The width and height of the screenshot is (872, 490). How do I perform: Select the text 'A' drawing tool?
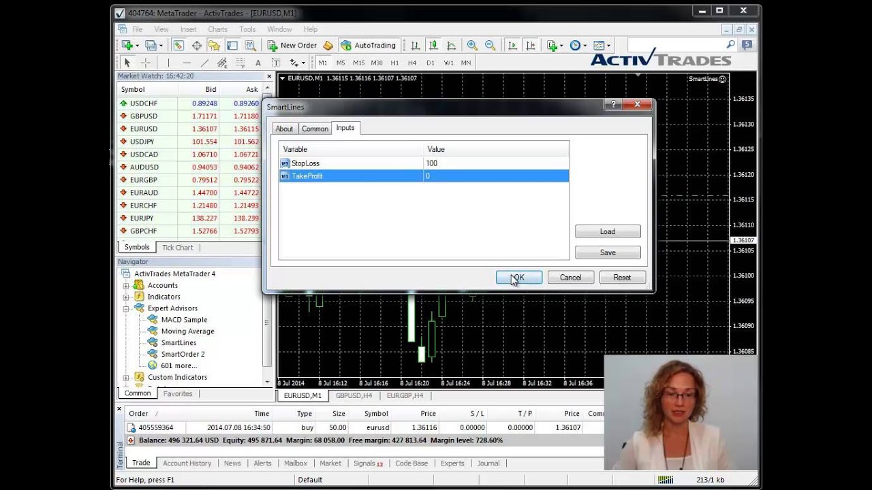pyautogui.click(x=258, y=63)
